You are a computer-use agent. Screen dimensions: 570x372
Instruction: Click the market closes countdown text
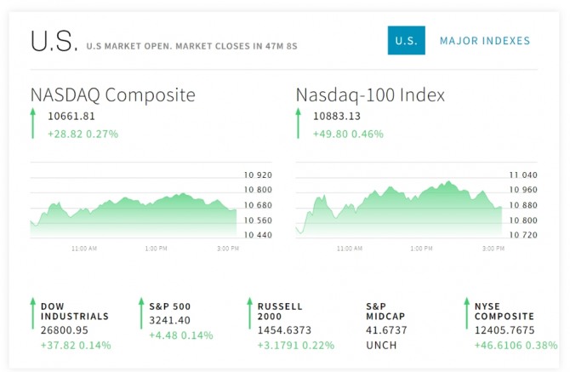tap(191, 46)
